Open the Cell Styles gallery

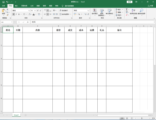coord(110,12)
